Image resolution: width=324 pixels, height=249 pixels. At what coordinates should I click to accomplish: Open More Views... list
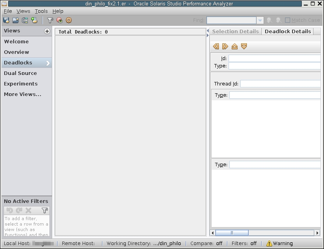coord(26,94)
